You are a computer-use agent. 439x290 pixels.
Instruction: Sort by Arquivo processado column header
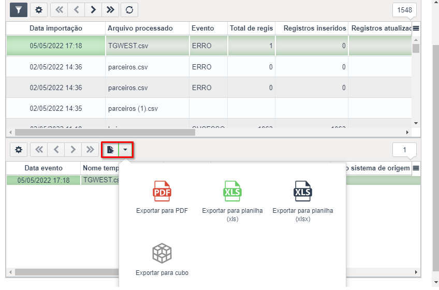[x=147, y=28]
